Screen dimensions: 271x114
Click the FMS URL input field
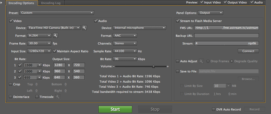click(226, 28)
